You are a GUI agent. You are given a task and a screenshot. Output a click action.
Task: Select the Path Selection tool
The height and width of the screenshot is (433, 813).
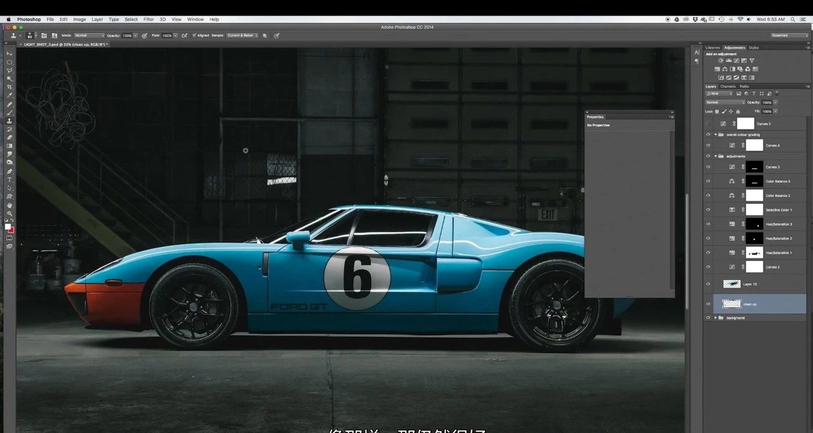coord(10,187)
